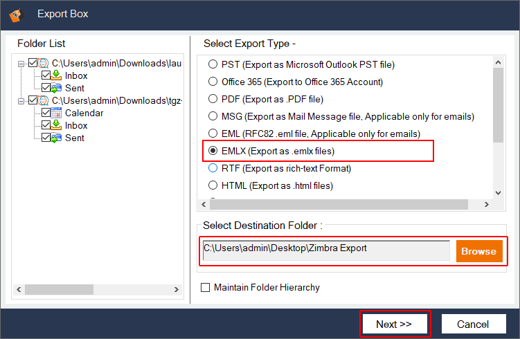Click the app logo in the title bar
The image size is (520, 339).
16,14
